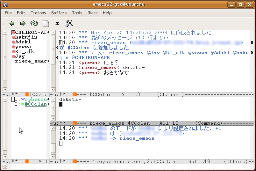Click the up arrow of channel buffer scrollbar
Viewport: 256px width, 171px height.
click(x=53, y=33)
